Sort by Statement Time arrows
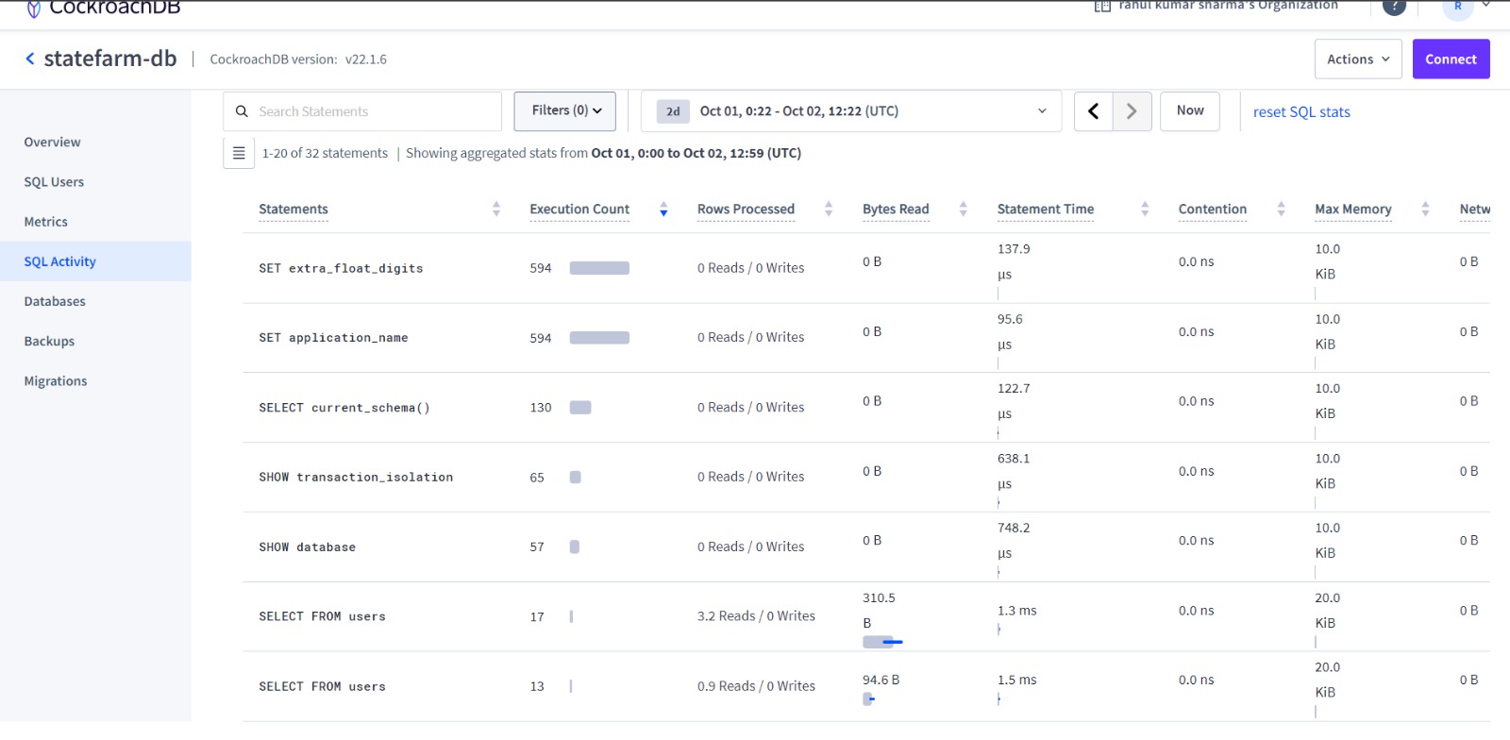This screenshot has width=1510, height=740. [x=1145, y=210]
